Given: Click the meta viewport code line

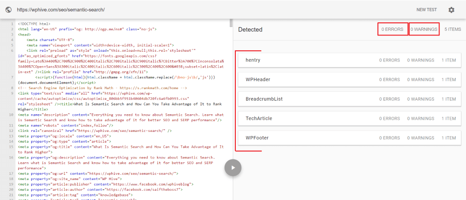Looking at the screenshot, I should point(100,45).
